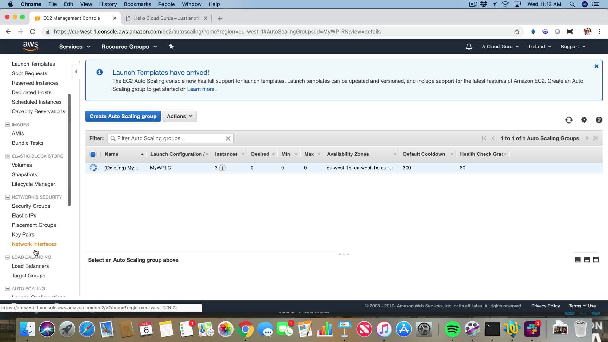
Task: Collapse the left navigation sidebar
Action: [x=76, y=72]
